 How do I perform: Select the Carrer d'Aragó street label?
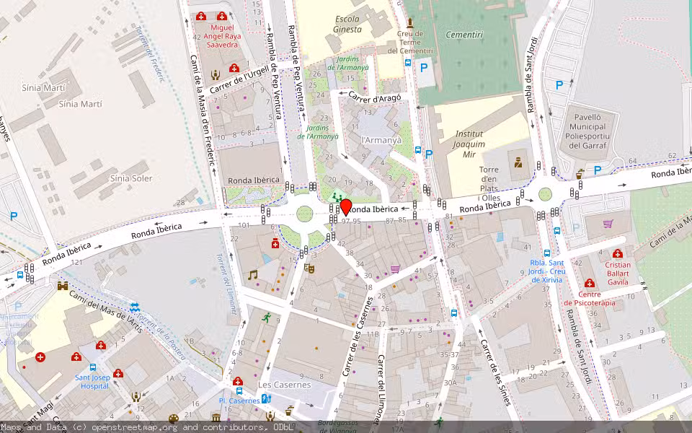coord(375,97)
